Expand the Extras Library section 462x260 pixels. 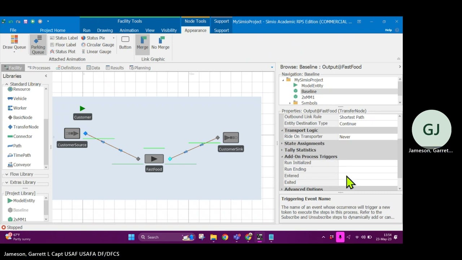(x=6, y=182)
